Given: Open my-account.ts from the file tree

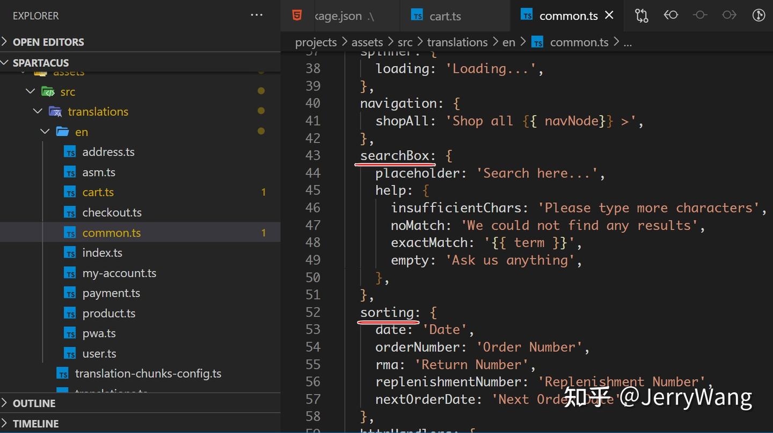Looking at the screenshot, I should click(x=119, y=273).
